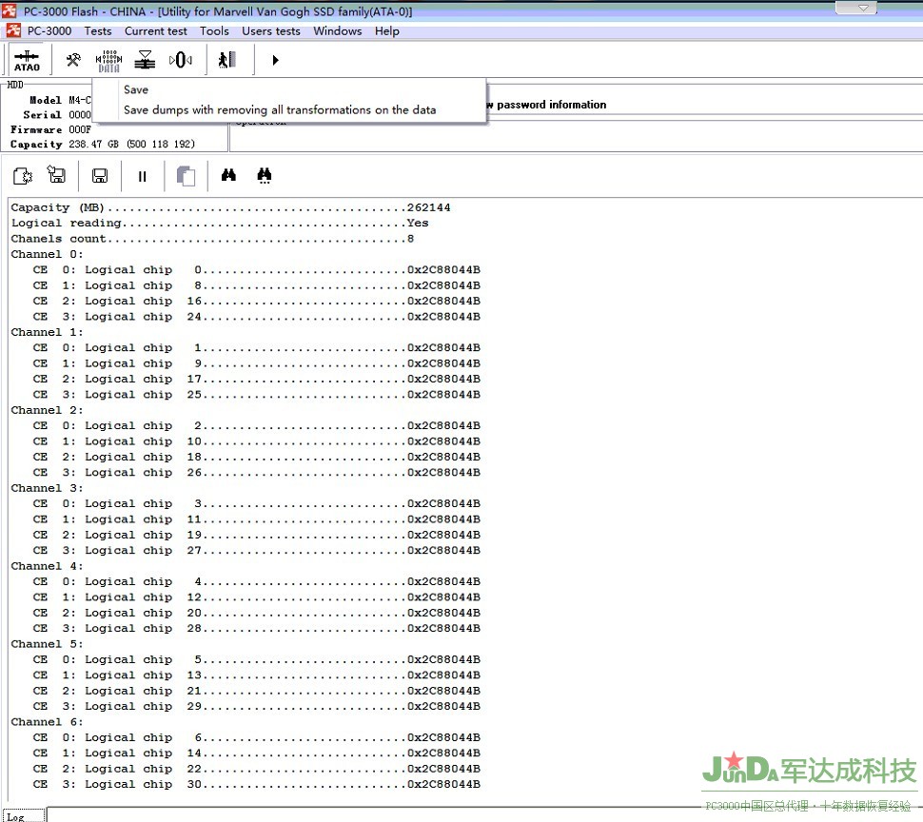923x822 pixels.
Task: Switch to the Log tab
Action: [16, 816]
